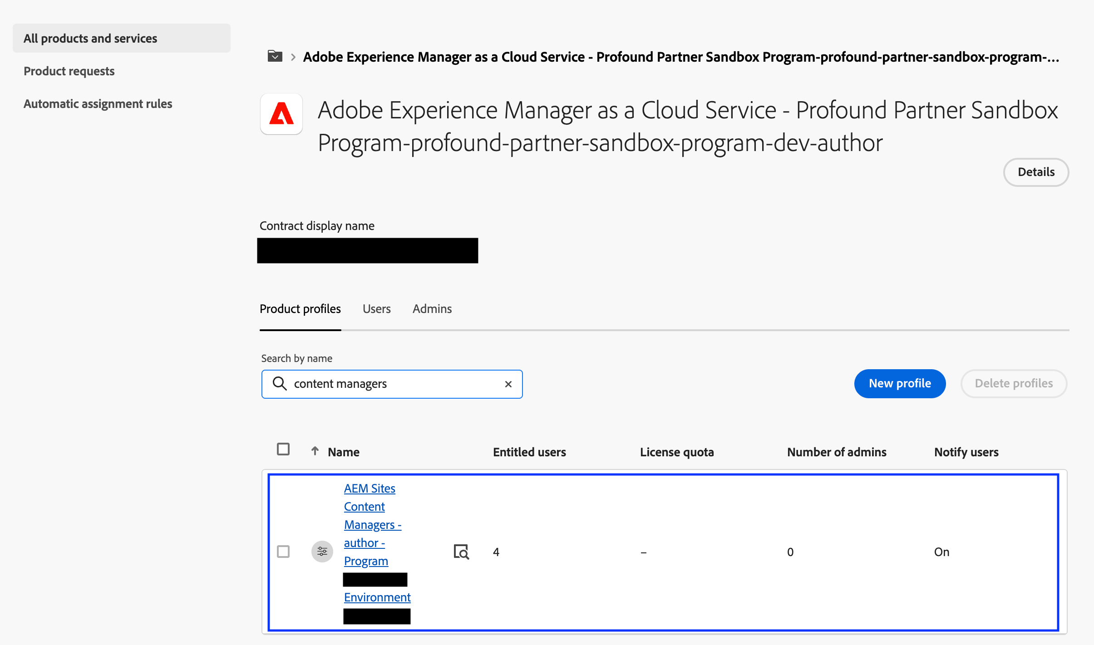This screenshot has height=645, width=1094.
Task: Click the entitled users value 4
Action: click(x=496, y=552)
